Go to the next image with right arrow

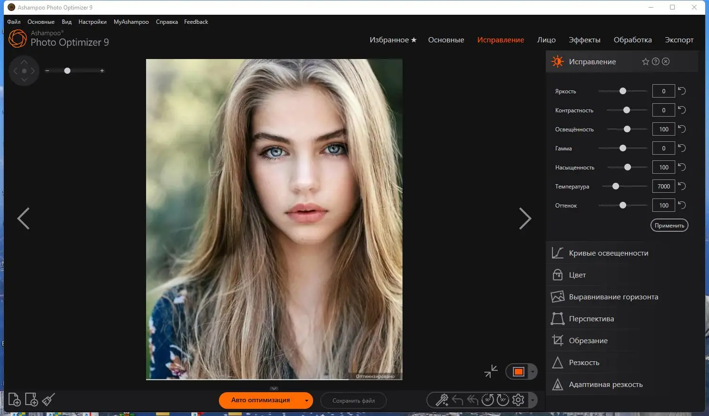click(x=525, y=218)
